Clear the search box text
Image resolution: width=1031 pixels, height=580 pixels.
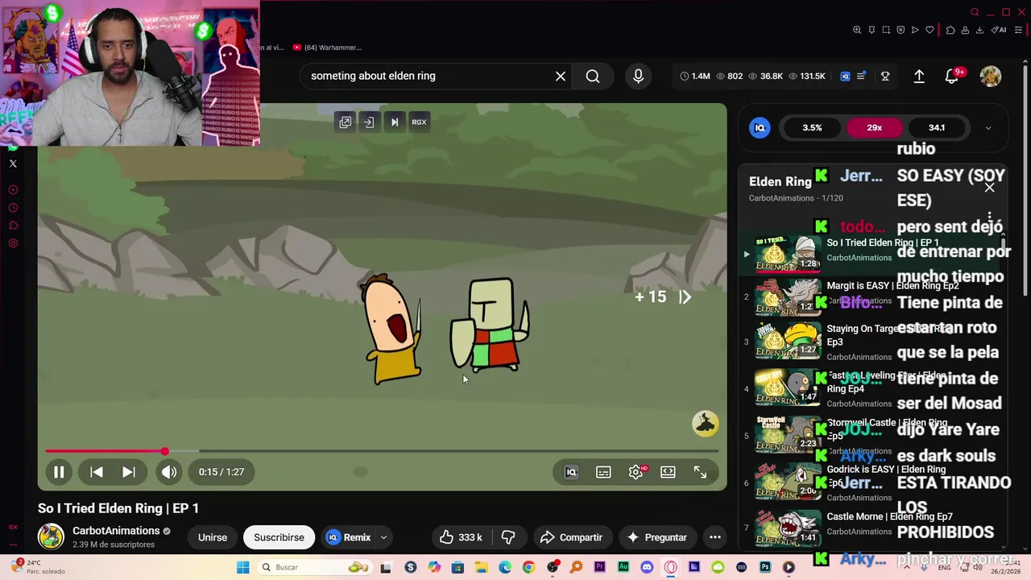[561, 76]
